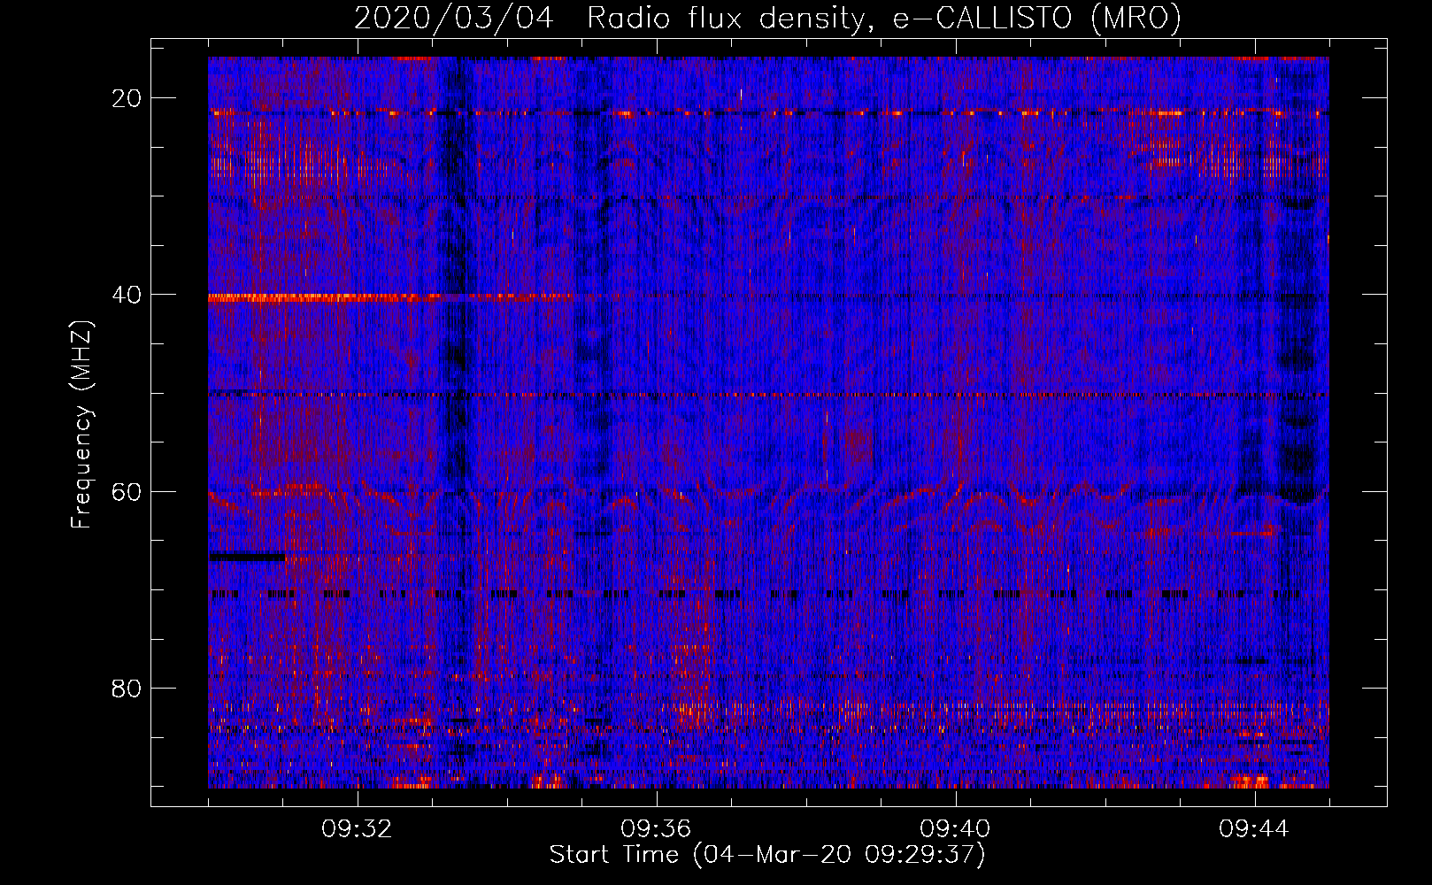Click the '60' frequency tick label

127,491
